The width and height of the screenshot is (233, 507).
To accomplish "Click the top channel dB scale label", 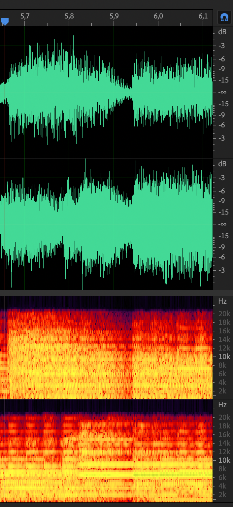I will (222, 32).
